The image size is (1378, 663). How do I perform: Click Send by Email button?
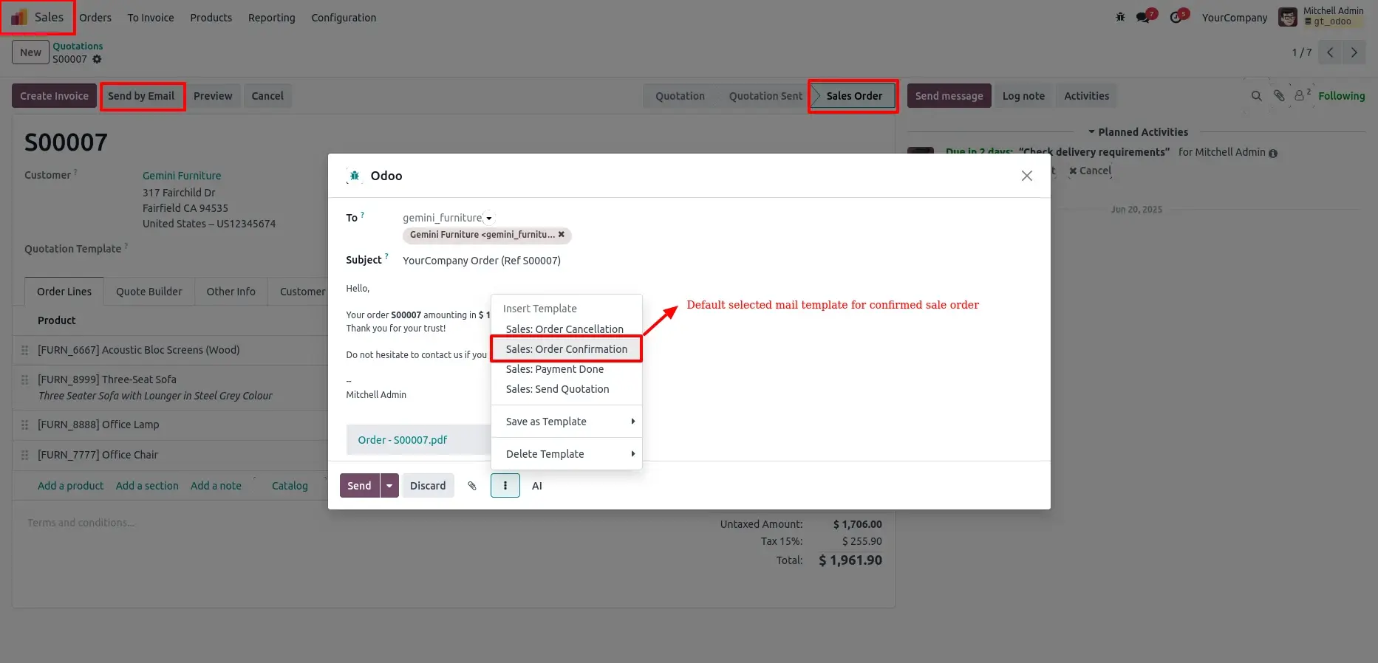point(141,96)
